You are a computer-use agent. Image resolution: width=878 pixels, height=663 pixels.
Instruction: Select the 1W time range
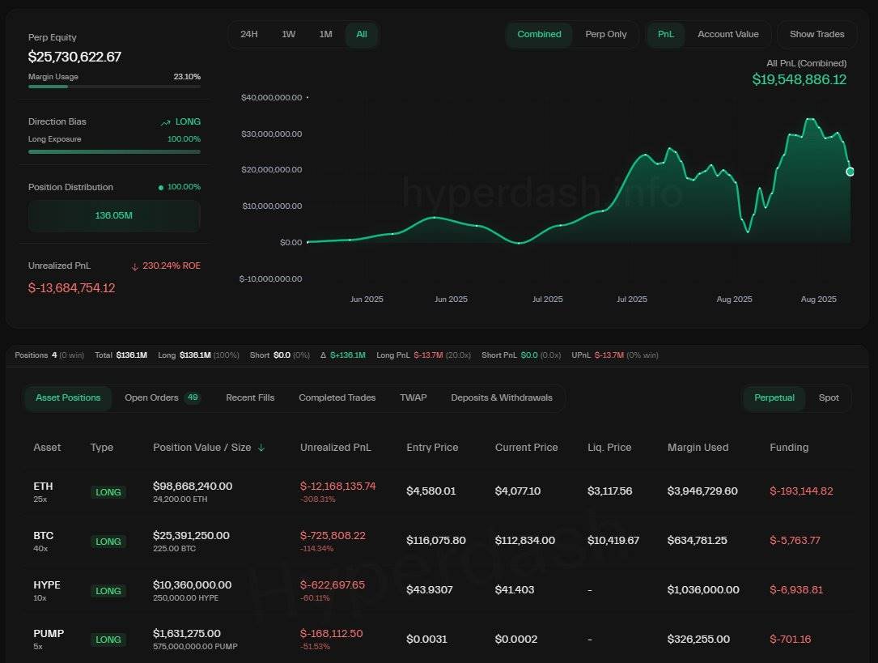coord(288,34)
